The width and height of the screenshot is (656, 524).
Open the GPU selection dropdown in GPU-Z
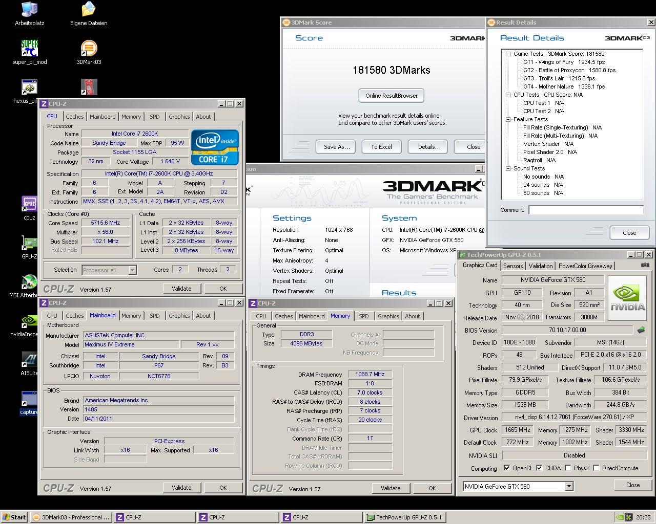(569, 486)
